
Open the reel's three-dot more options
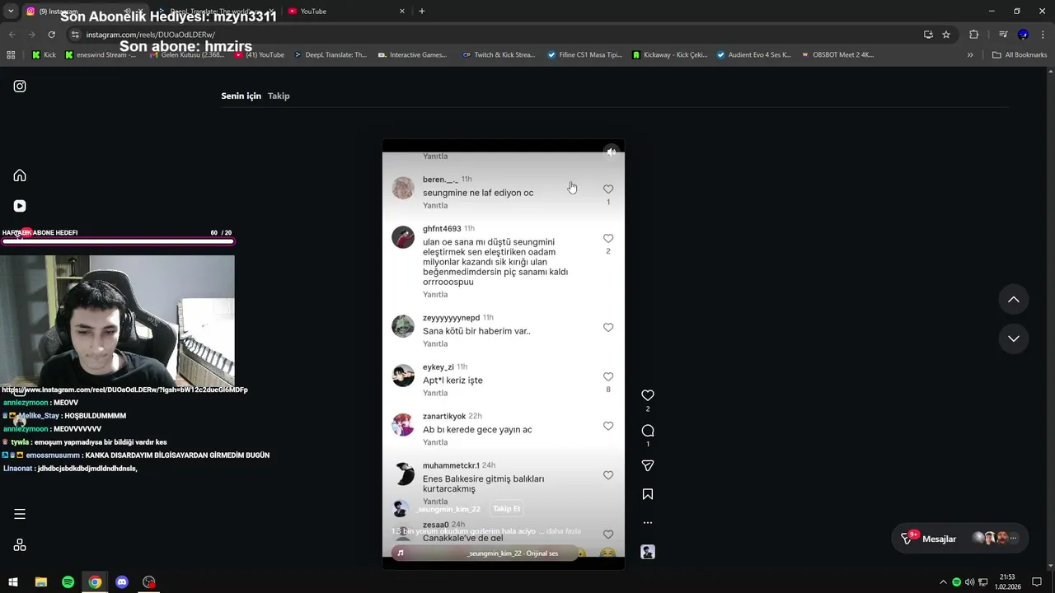(x=648, y=522)
